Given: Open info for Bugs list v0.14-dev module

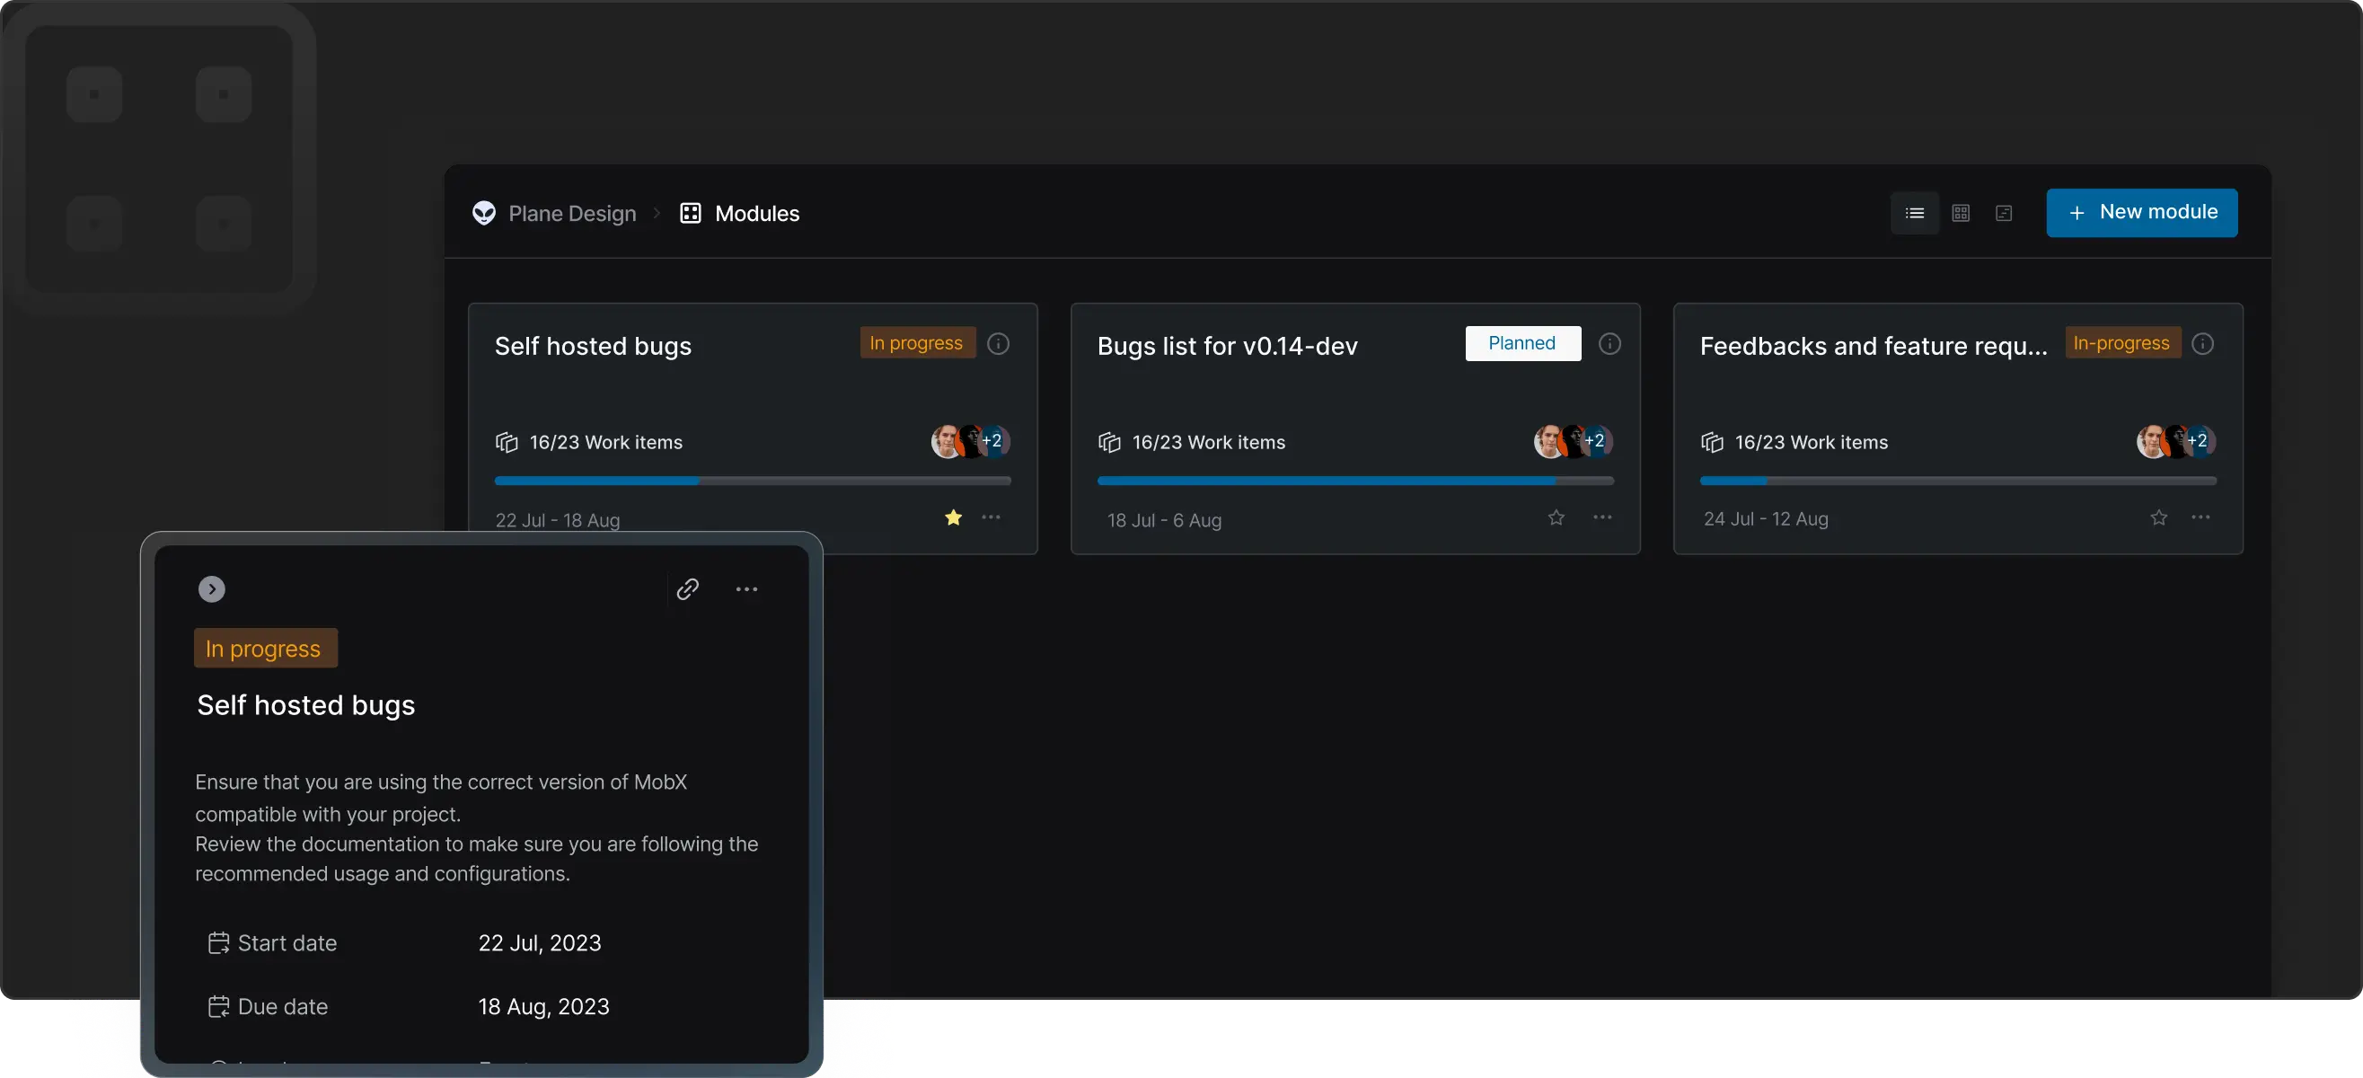Looking at the screenshot, I should pyautogui.click(x=1609, y=343).
